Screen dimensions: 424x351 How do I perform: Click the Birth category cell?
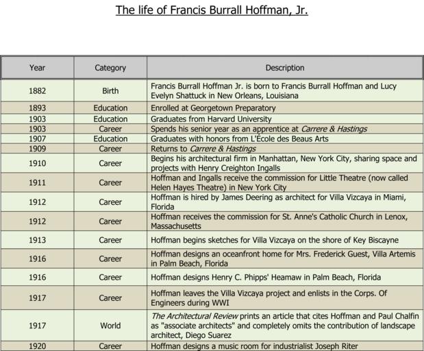click(110, 91)
